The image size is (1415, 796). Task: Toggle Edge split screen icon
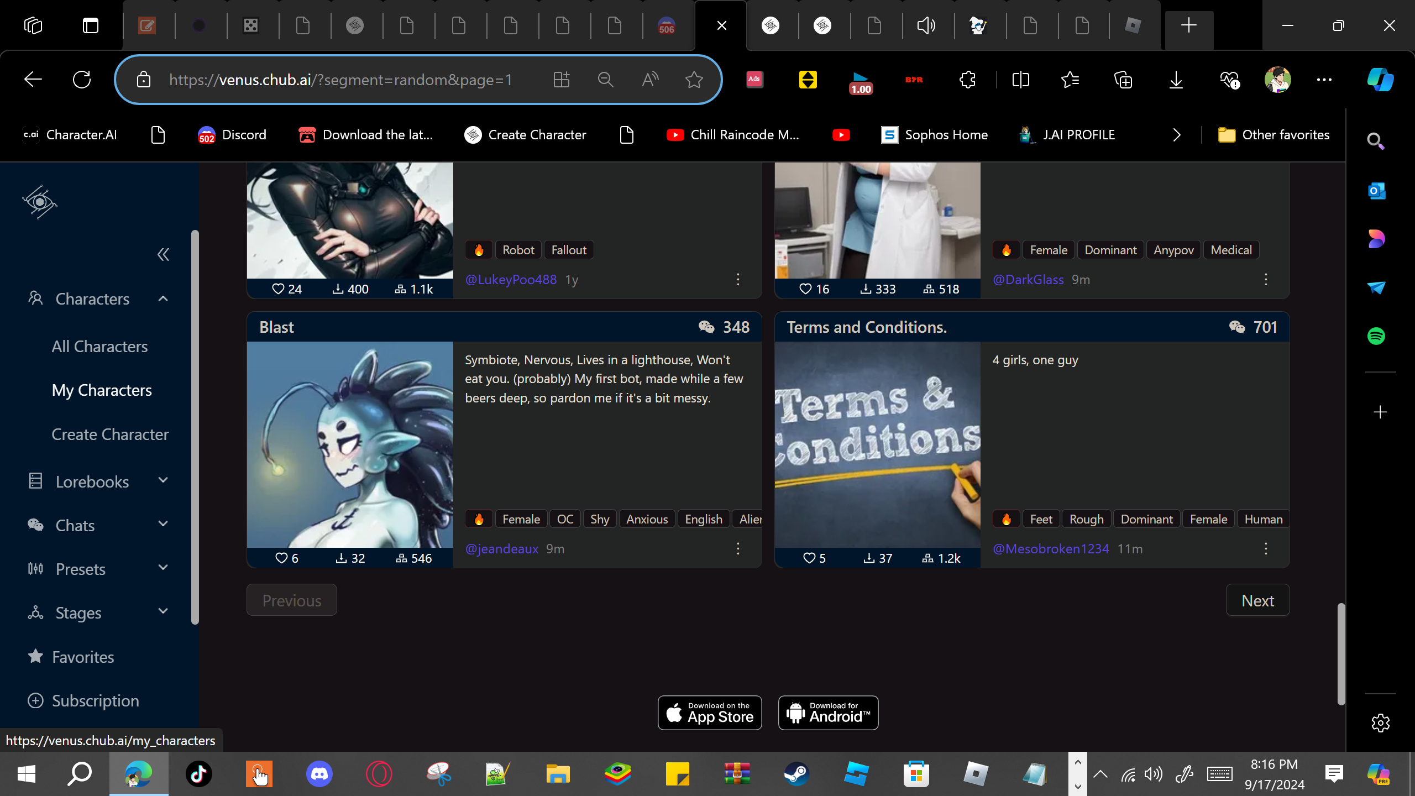[x=1020, y=80]
